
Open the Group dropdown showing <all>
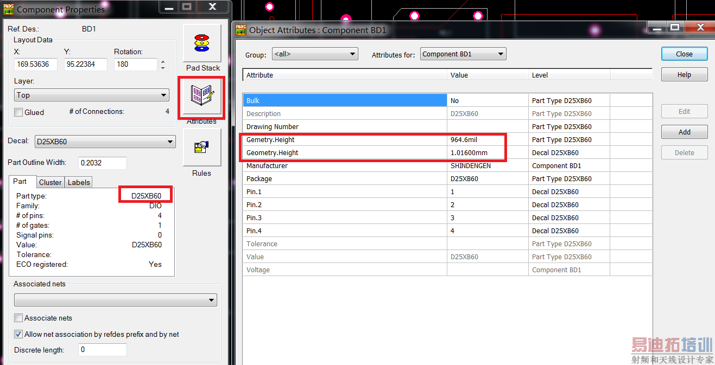(x=315, y=54)
